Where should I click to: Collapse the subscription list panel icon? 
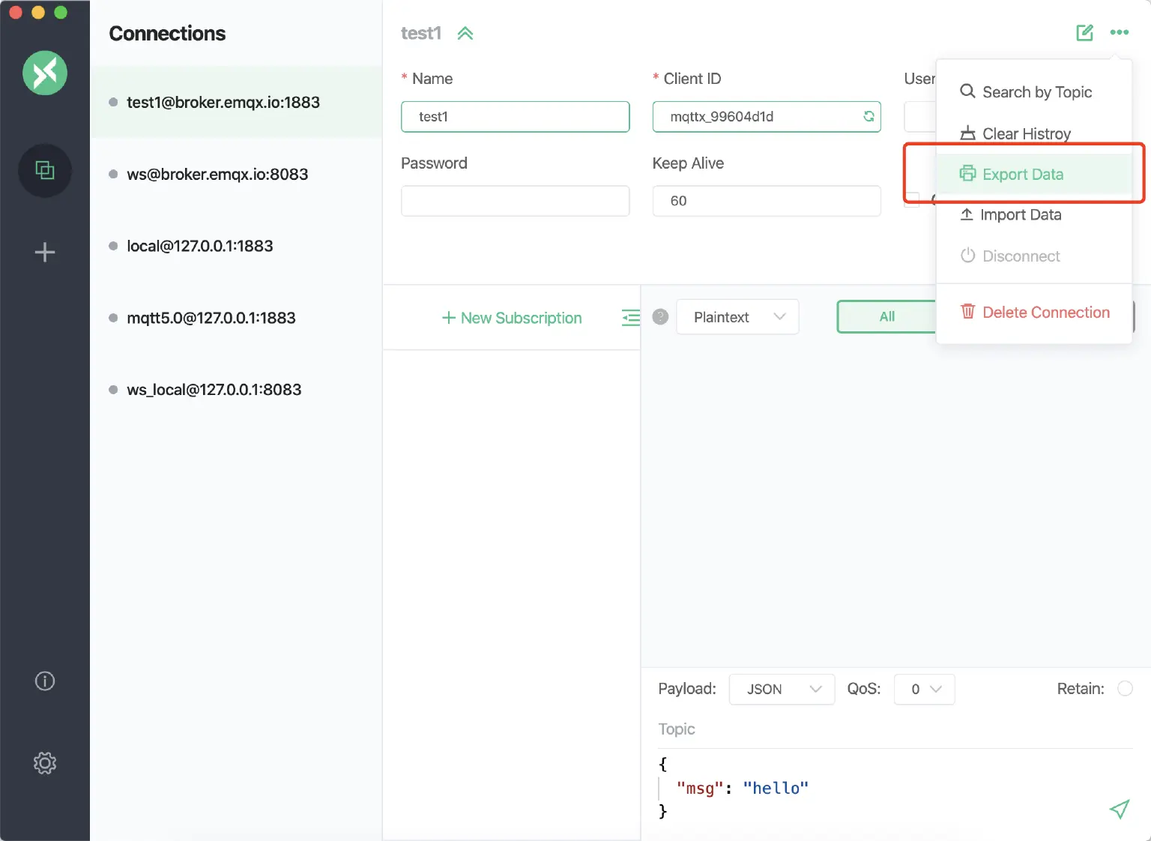coord(630,318)
